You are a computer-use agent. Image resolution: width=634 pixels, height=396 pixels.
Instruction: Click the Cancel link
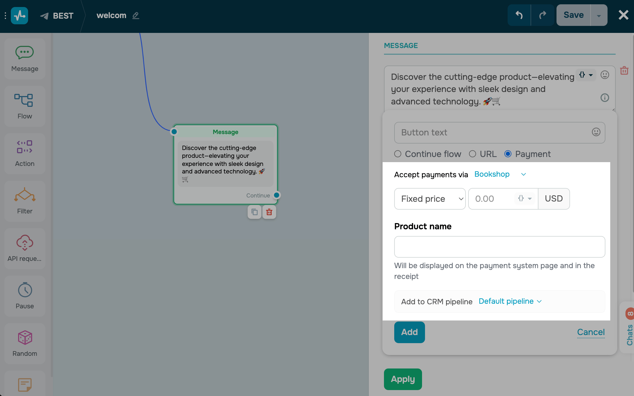pyautogui.click(x=591, y=332)
